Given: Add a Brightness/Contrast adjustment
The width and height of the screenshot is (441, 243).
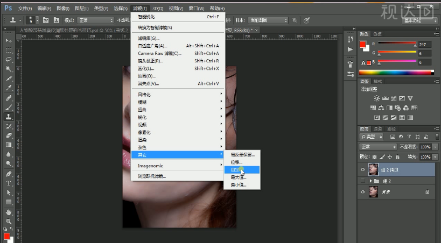Looking at the screenshot, I should [376, 98].
